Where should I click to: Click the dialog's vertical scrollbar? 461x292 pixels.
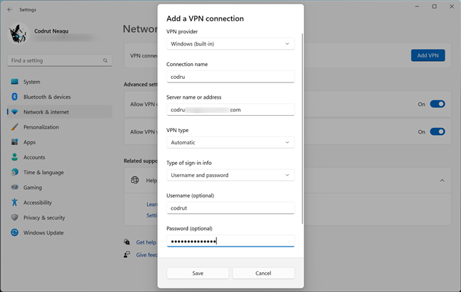click(x=302, y=129)
